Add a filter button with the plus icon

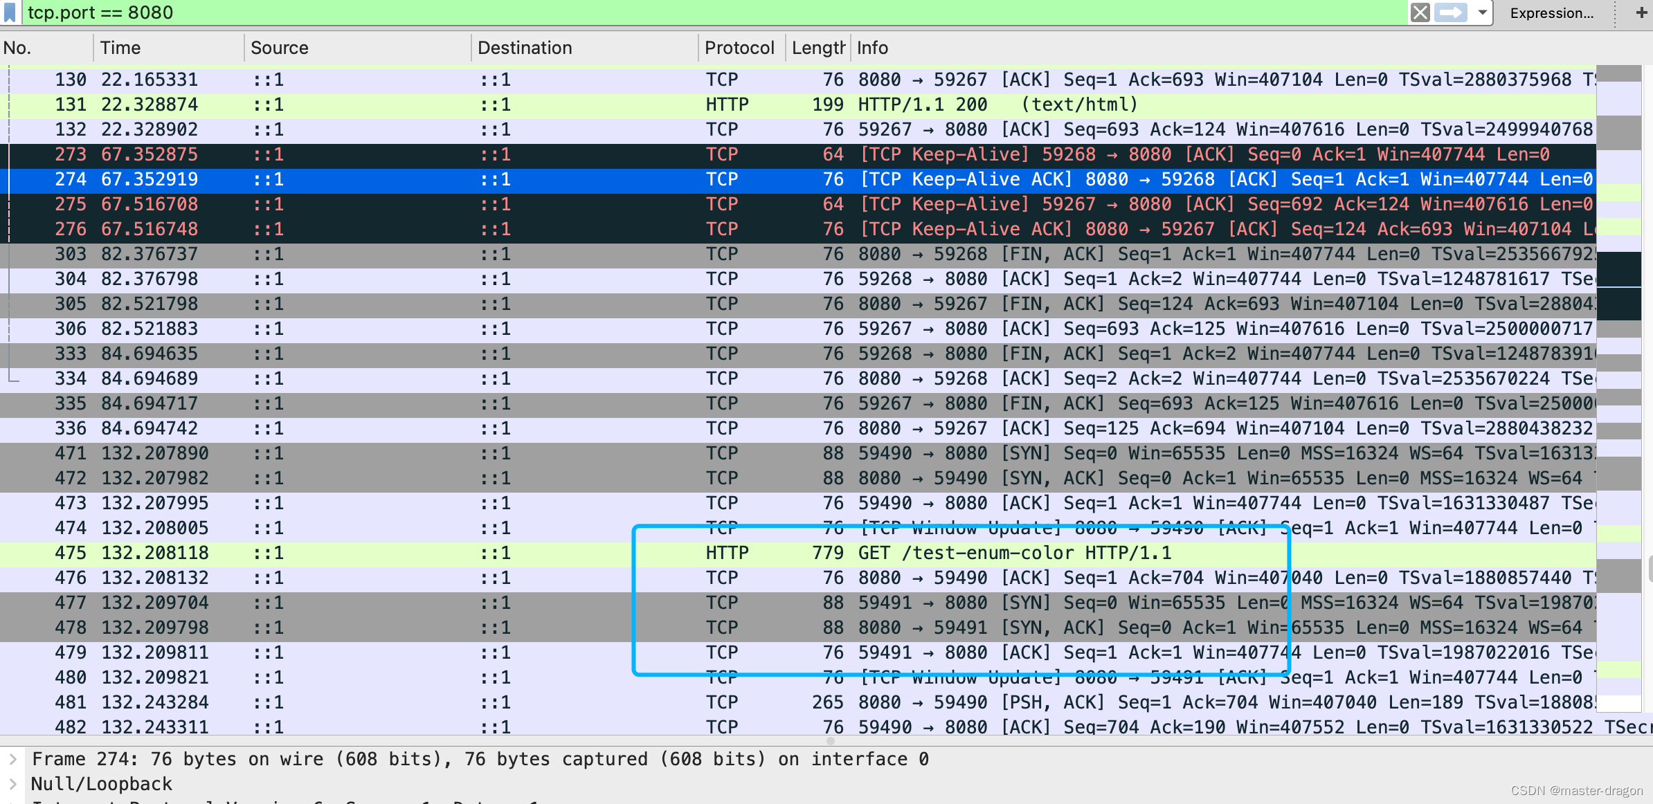point(1641,12)
